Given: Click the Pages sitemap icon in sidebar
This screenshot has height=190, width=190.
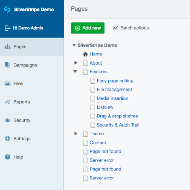Looking at the screenshot, I should click(8, 47).
